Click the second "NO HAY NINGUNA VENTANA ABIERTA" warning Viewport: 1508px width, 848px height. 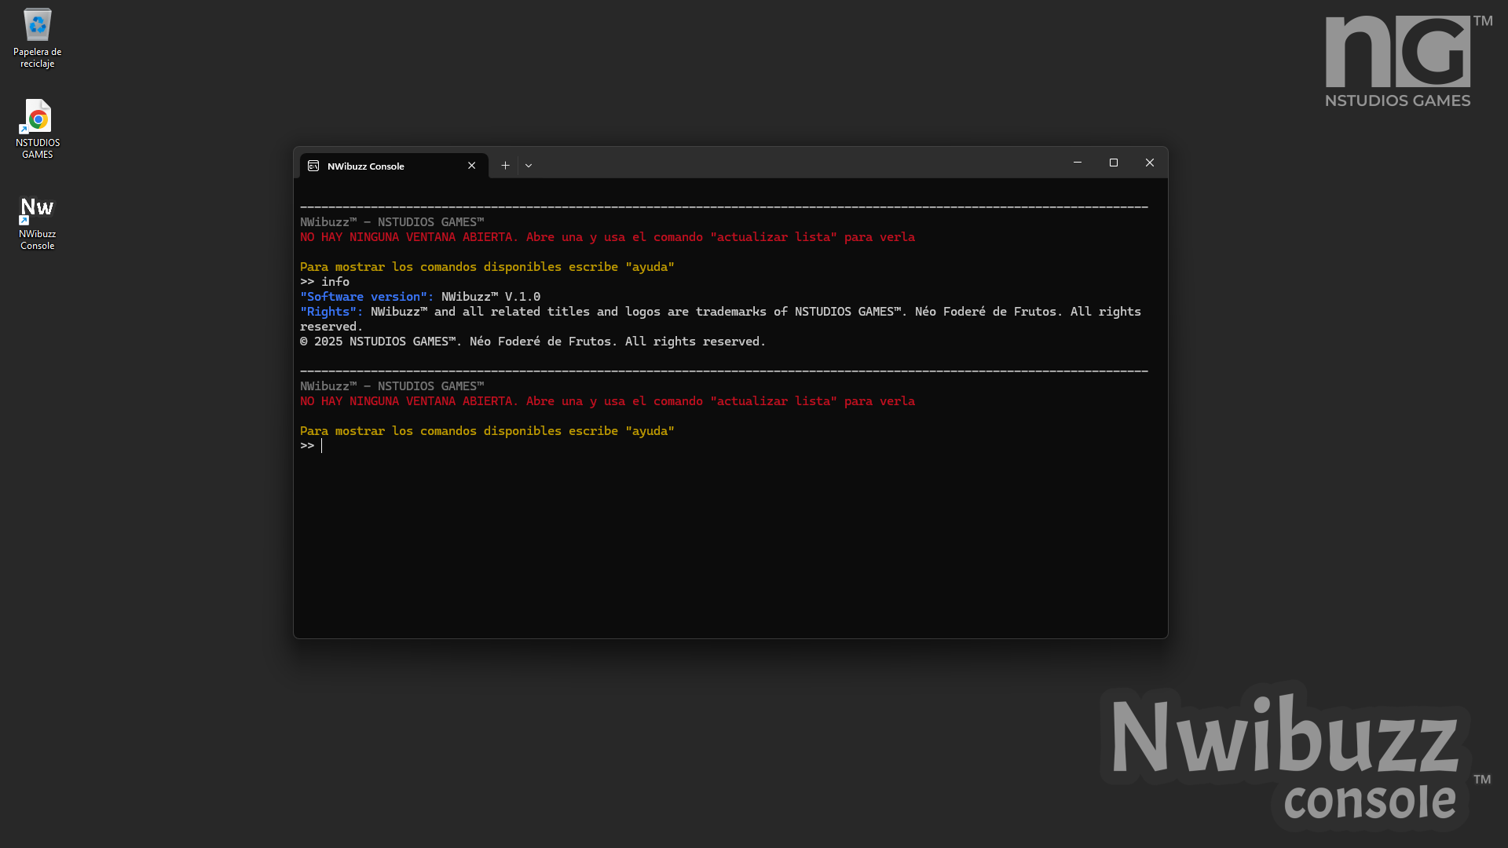[607, 401]
